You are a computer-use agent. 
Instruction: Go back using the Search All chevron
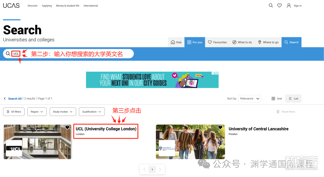click(5, 98)
